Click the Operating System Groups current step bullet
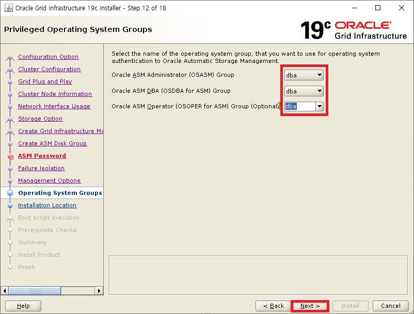 tap(10, 193)
